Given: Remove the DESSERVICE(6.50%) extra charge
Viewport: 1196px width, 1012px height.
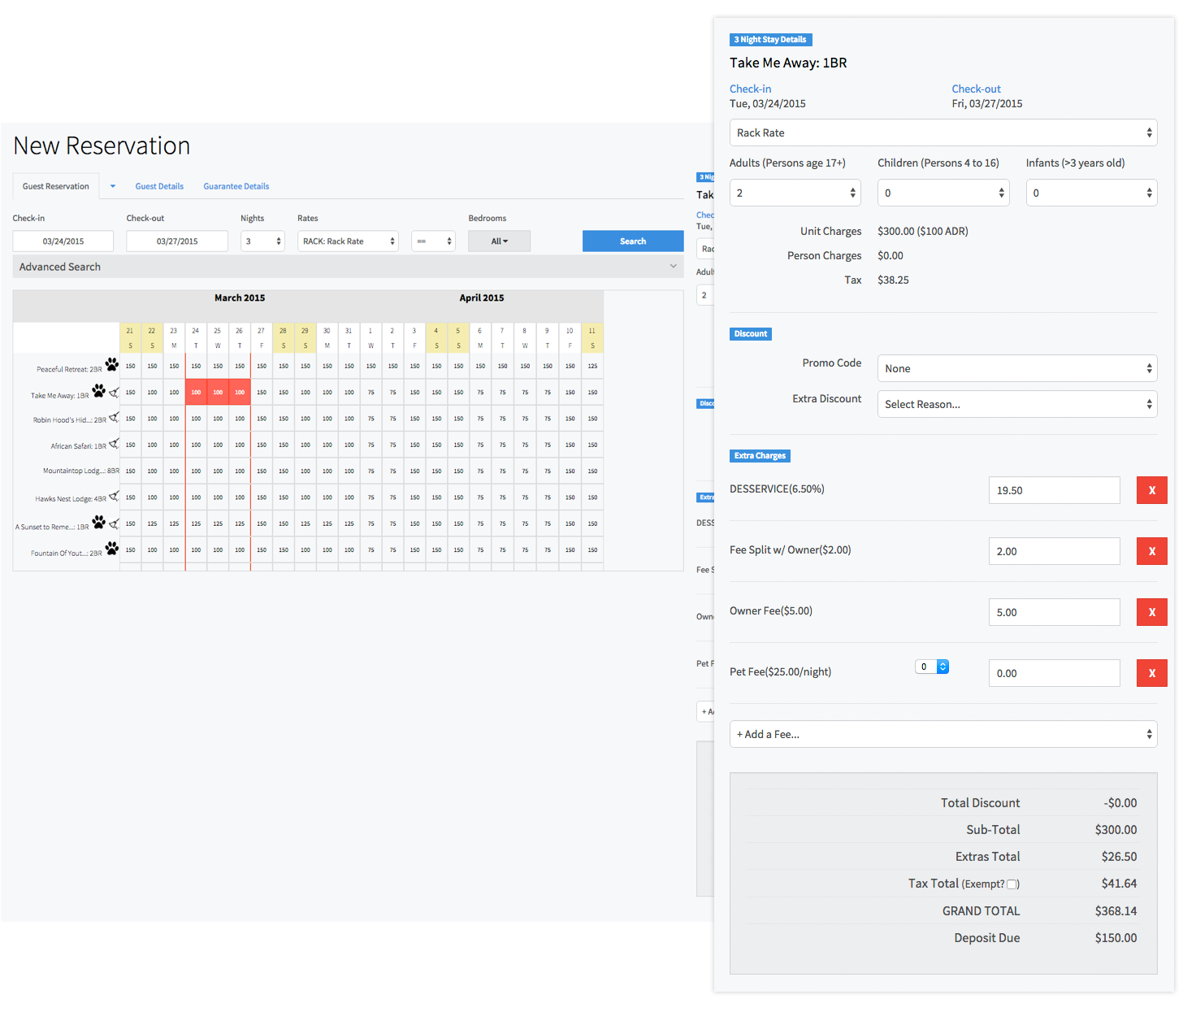Looking at the screenshot, I should point(1151,490).
